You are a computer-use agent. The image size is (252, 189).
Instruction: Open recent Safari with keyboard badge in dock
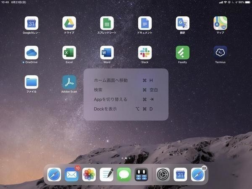198,175
